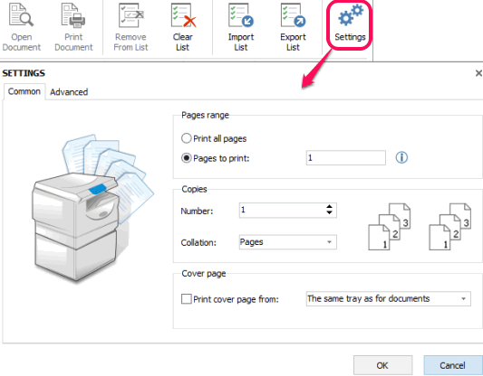Increase number of copies with up arrow
The height and width of the screenshot is (376, 483).
click(329, 206)
